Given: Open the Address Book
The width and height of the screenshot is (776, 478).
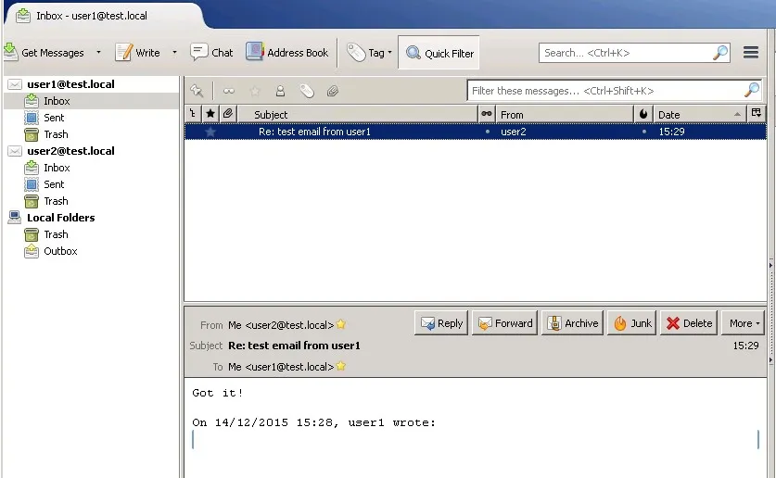Looking at the screenshot, I should [287, 53].
